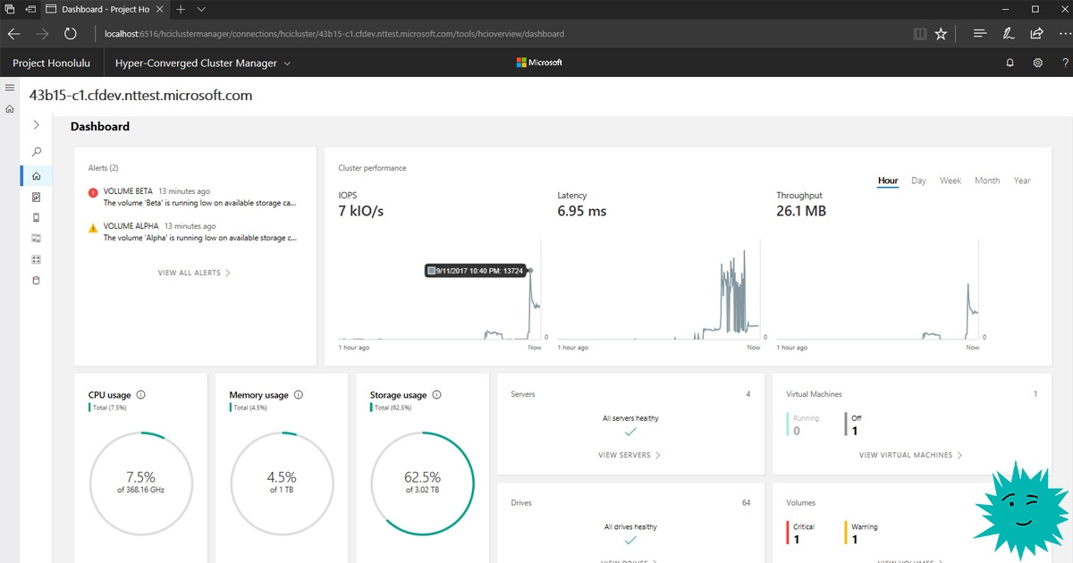Open the Volume Alpha alert

click(x=192, y=232)
